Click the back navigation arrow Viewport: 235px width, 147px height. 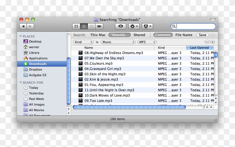click(23, 26)
